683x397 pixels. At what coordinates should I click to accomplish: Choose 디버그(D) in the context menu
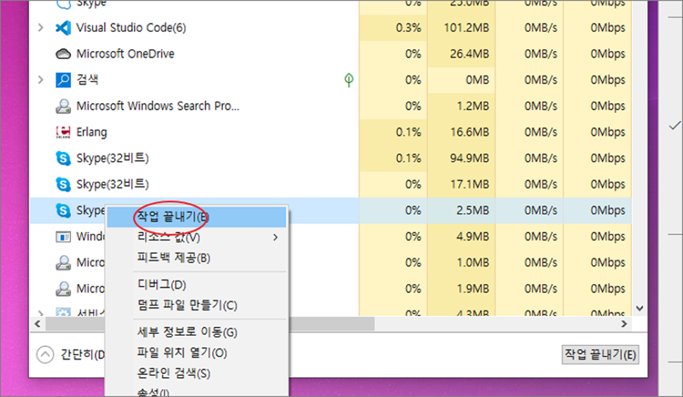point(196,285)
